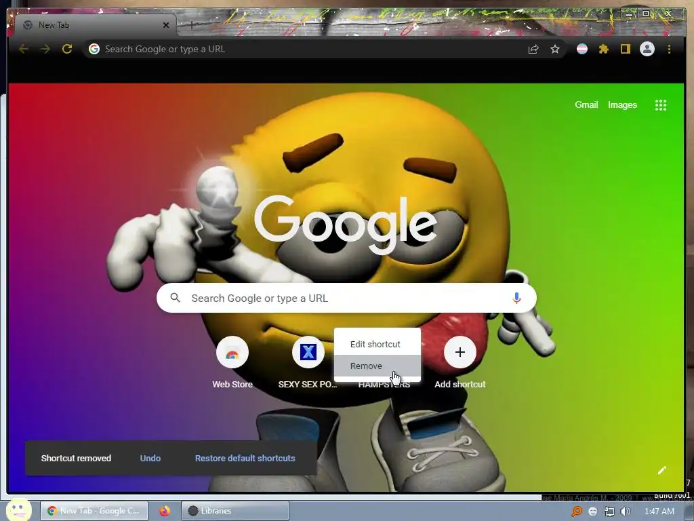Image resolution: width=694 pixels, height=521 pixels.
Task: Open the Start button smiley in taskbar
Action: [x=18, y=509]
